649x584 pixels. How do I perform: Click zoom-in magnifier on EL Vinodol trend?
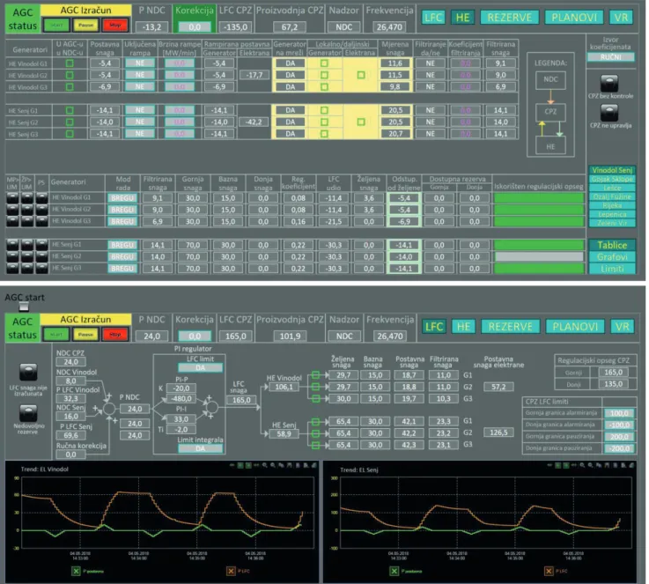264,465
